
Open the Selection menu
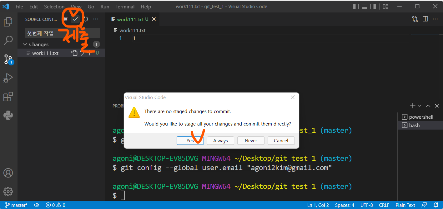click(54, 7)
